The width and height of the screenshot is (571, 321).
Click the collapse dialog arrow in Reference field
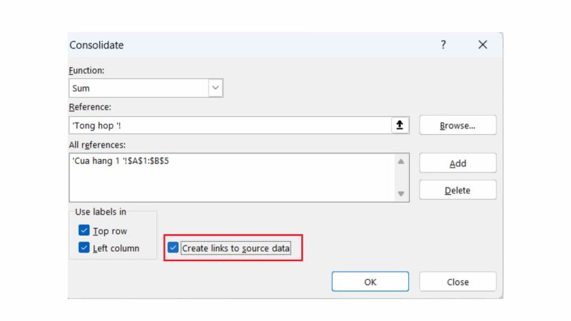click(400, 126)
